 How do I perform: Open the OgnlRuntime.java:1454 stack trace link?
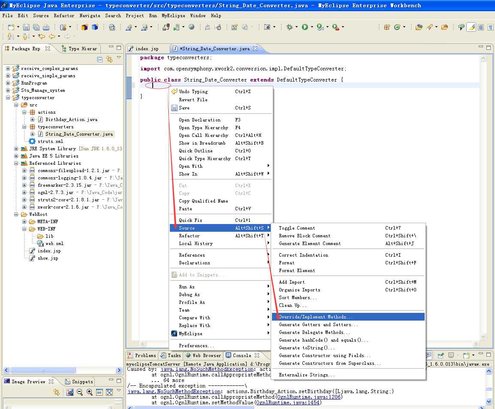pos(288,403)
